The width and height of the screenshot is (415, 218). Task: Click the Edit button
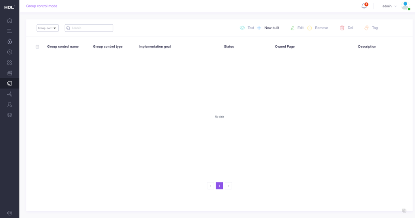click(x=297, y=28)
